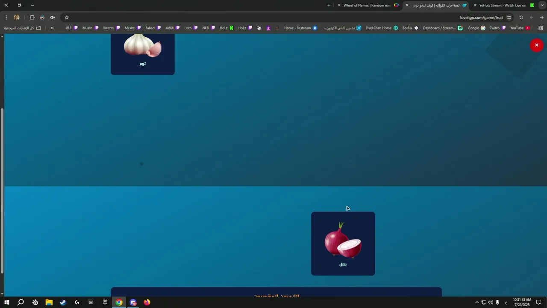
Task: Open the NFR bookmark
Action: coord(209,28)
